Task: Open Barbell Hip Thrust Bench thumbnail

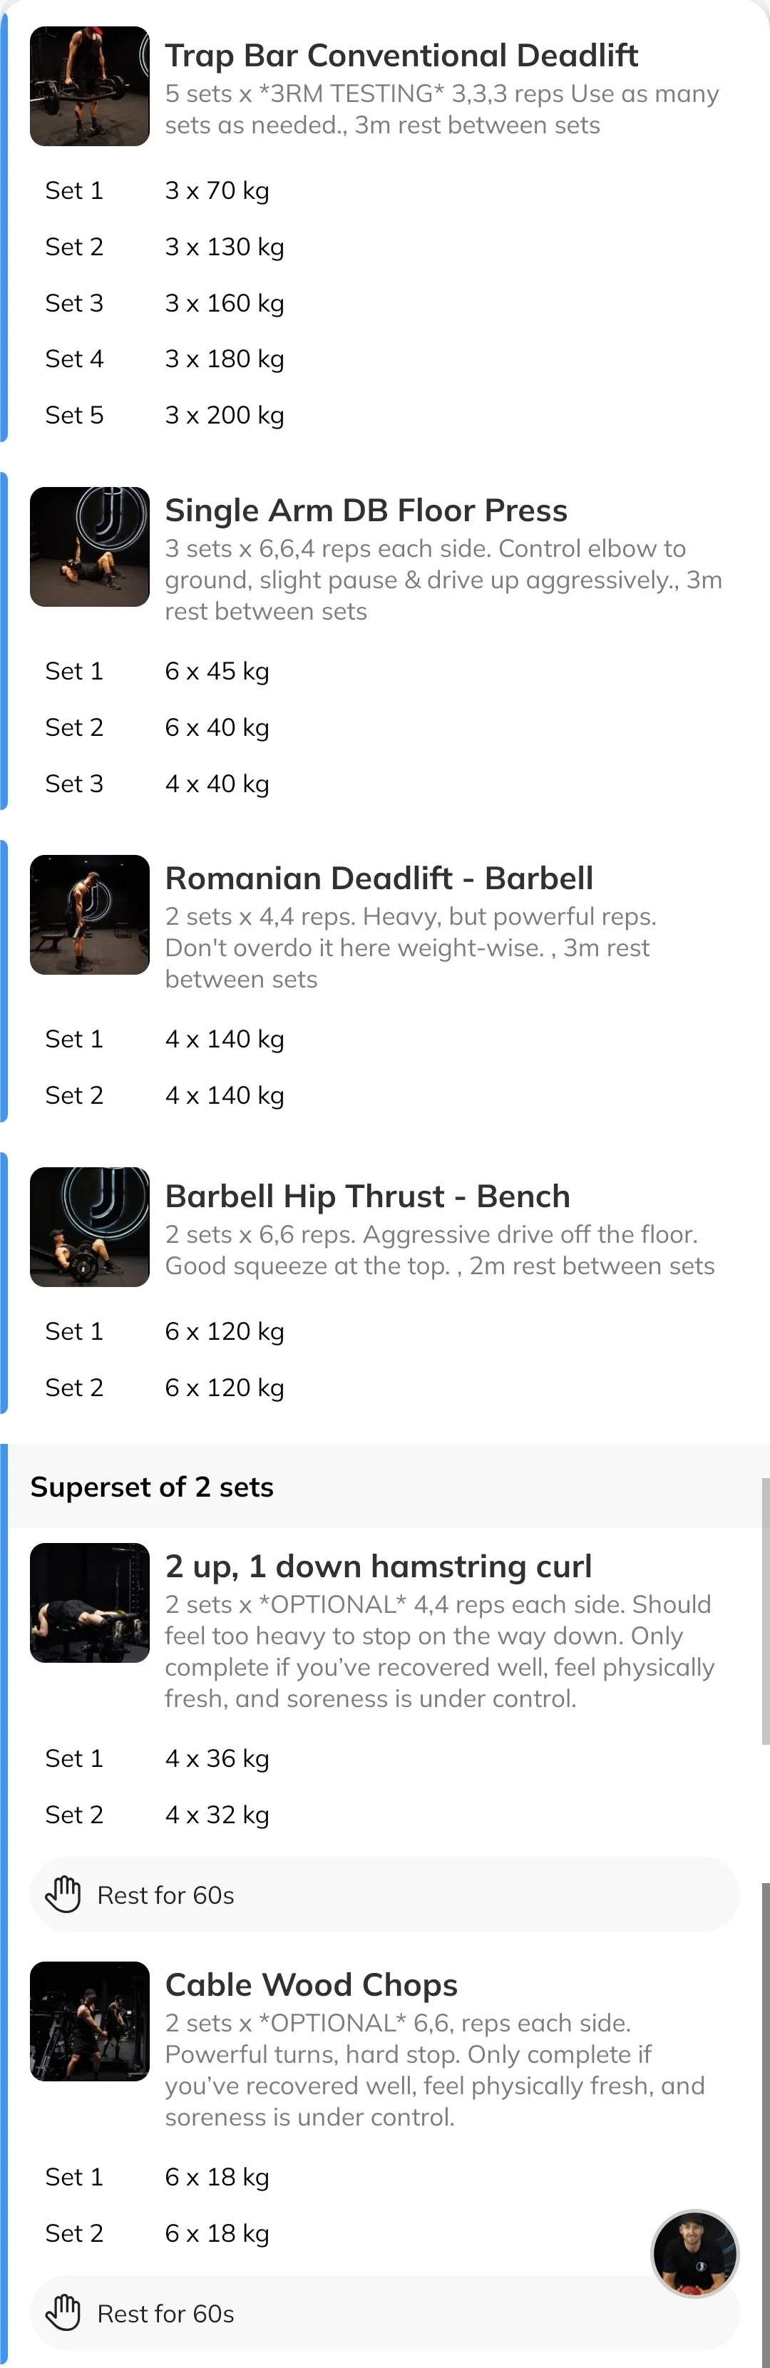Action: 89,1227
